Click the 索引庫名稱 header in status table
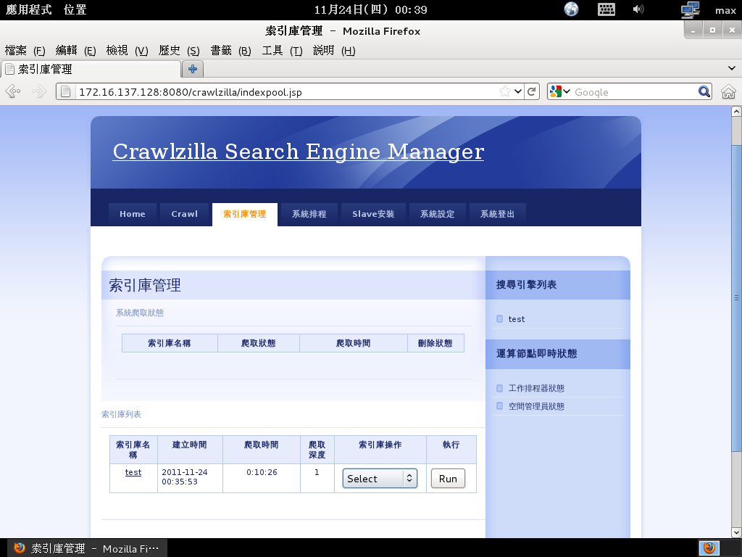 tap(170, 343)
